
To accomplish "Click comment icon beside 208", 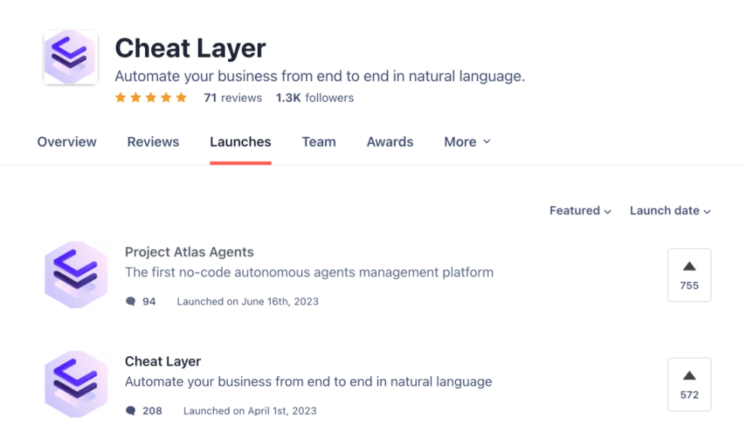I will pos(130,411).
